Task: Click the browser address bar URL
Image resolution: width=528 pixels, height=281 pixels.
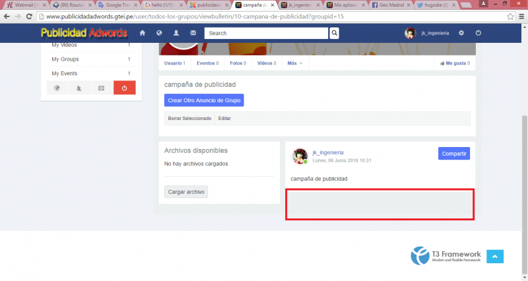Action: tap(195, 16)
